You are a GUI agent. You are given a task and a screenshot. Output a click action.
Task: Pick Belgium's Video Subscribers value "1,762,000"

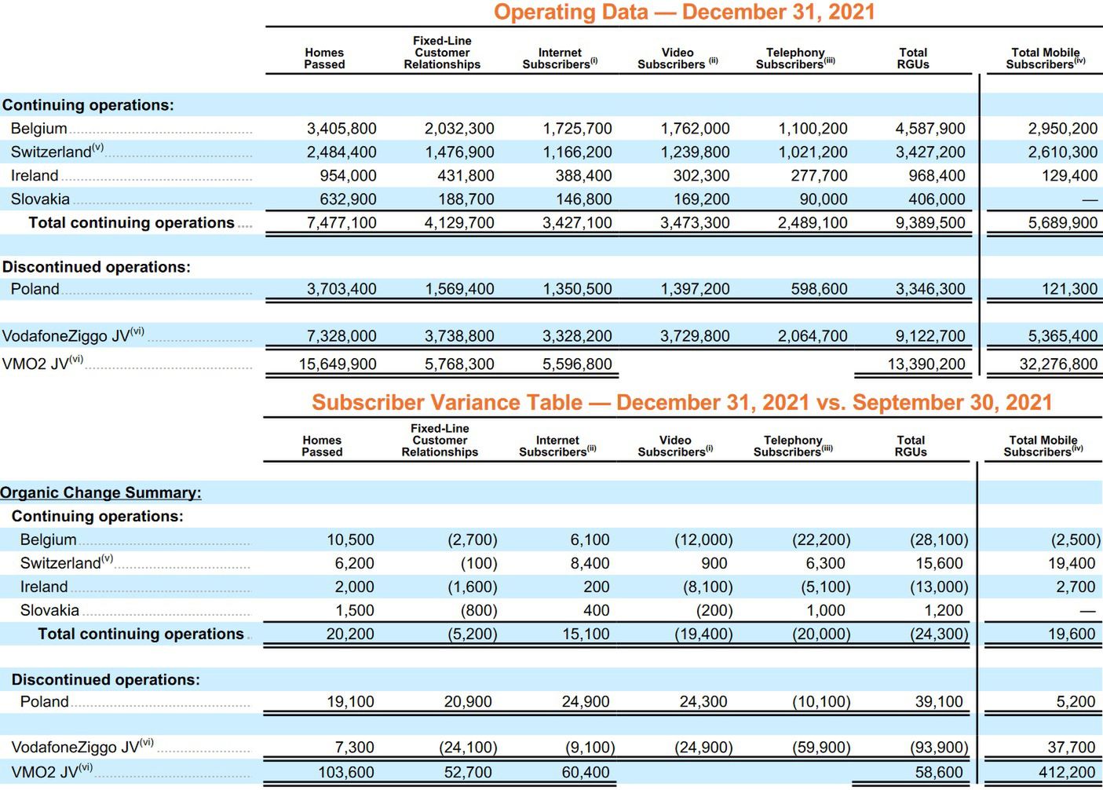pyautogui.click(x=695, y=128)
